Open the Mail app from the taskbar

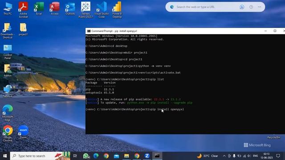[116, 156]
